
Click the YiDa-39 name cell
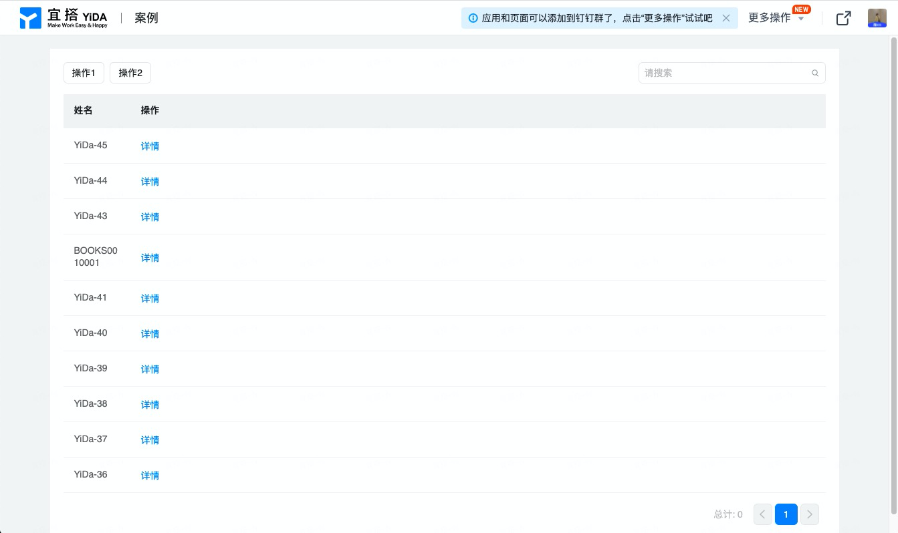[x=90, y=368]
